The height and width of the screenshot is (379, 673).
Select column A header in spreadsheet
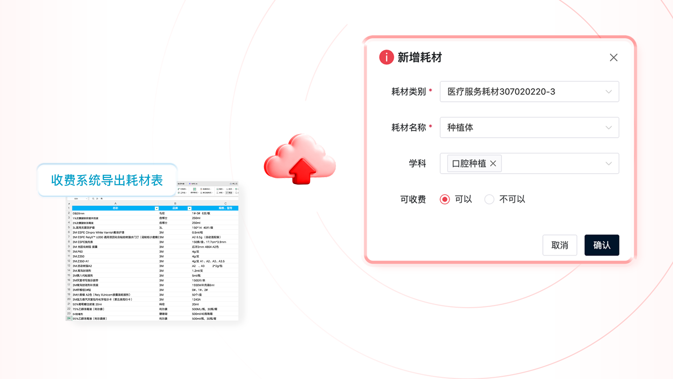pyautogui.click(x=115, y=204)
